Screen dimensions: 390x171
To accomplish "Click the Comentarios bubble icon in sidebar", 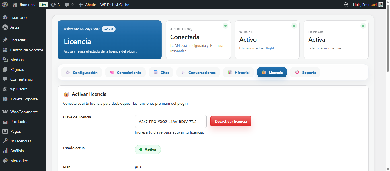I will coord(5,79).
